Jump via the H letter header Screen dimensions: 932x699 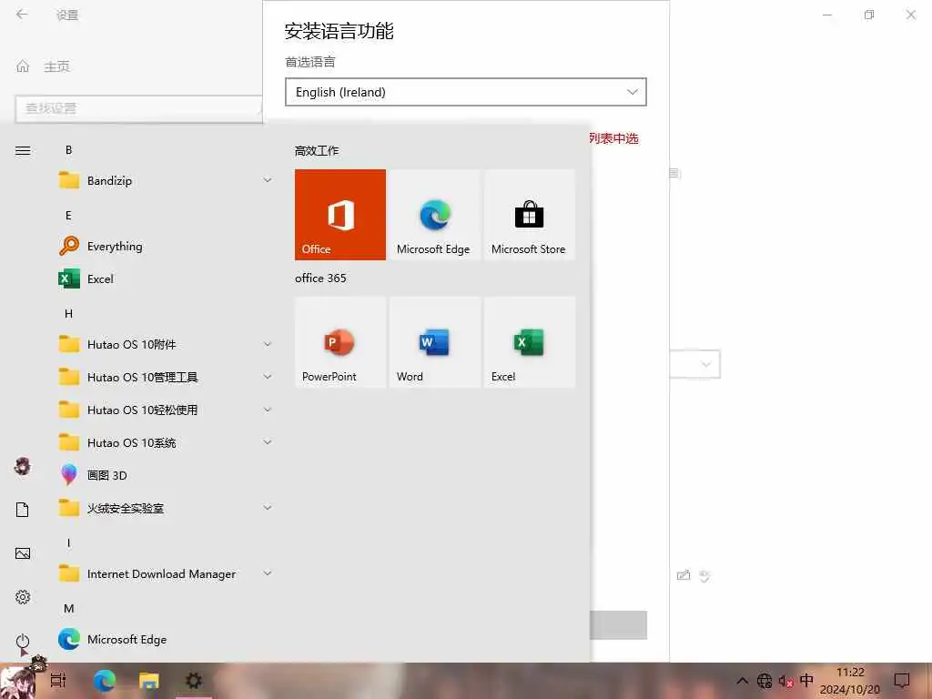(68, 313)
